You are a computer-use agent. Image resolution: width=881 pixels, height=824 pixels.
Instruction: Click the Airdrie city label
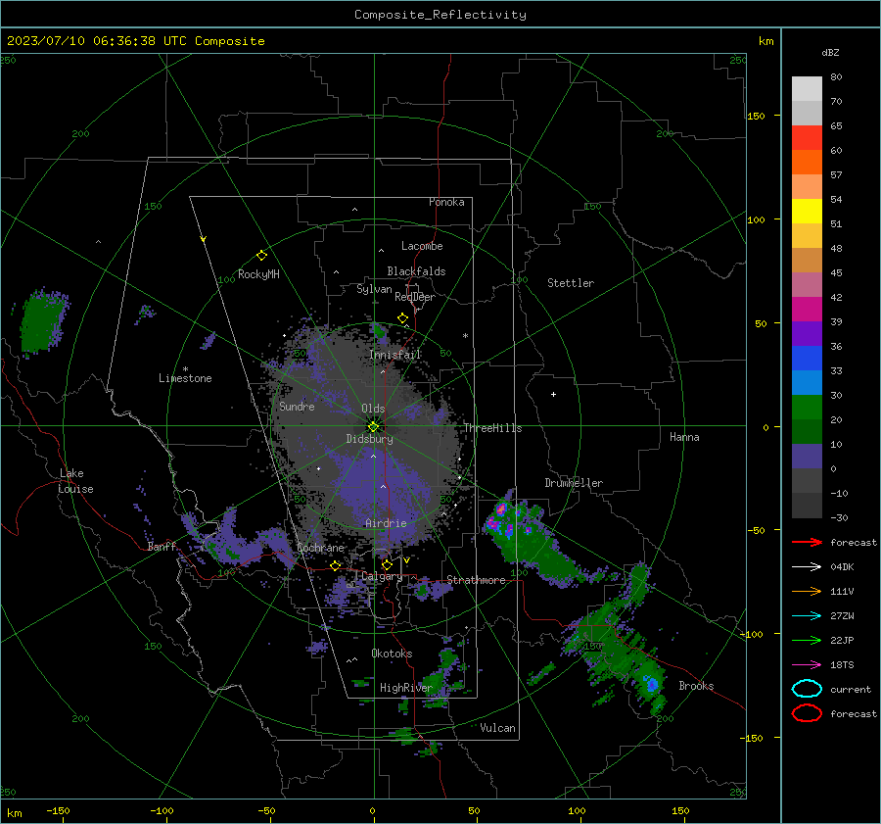(x=386, y=523)
